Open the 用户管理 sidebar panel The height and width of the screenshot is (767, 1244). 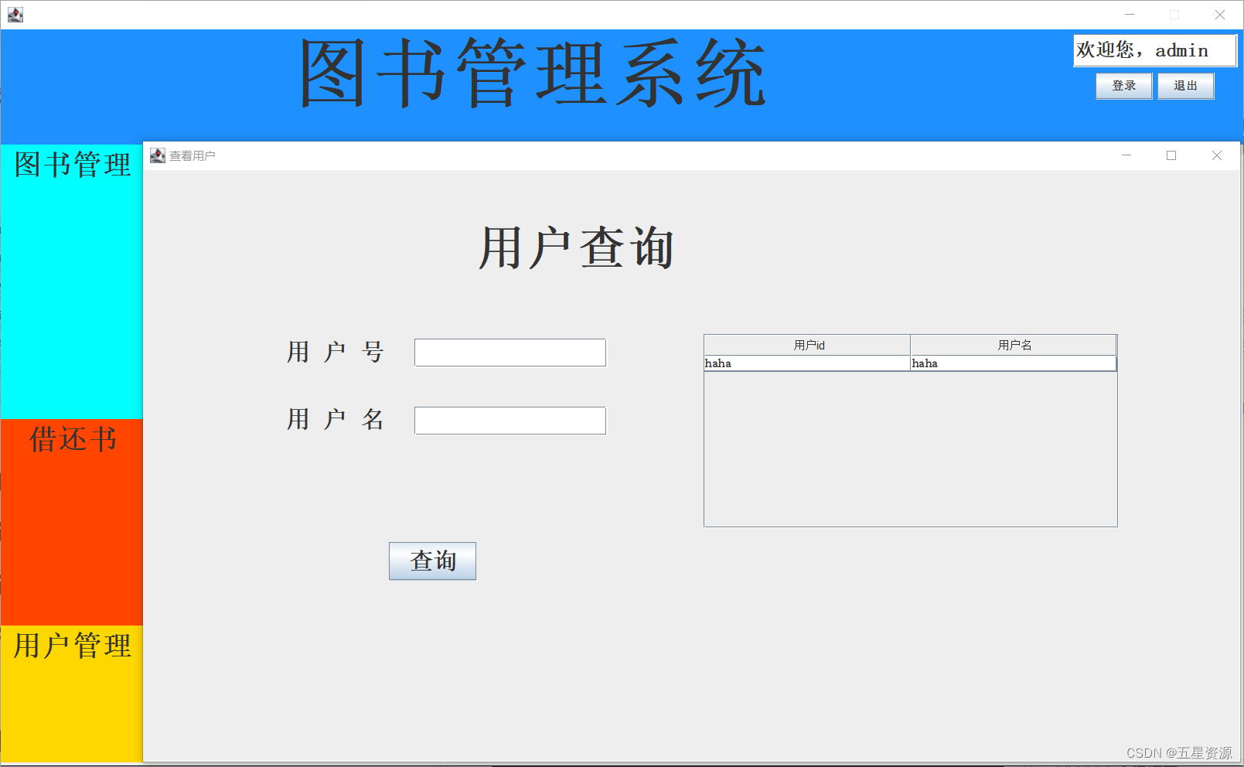pos(72,694)
